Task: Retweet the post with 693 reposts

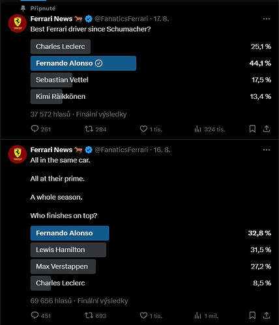Action: (x=95, y=315)
